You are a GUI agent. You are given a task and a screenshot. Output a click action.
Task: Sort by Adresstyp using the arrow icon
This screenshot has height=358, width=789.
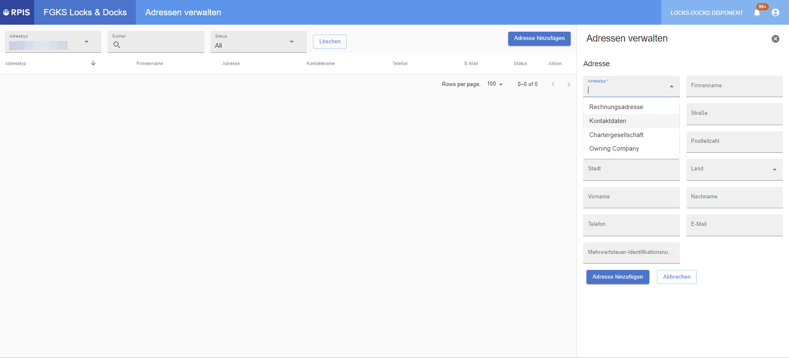tap(93, 63)
